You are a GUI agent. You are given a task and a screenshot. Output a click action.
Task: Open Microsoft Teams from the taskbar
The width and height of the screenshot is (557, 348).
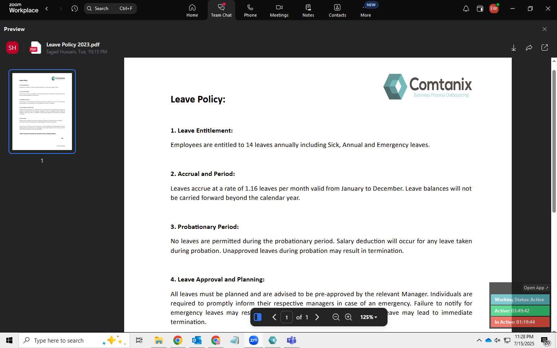pyautogui.click(x=292, y=340)
